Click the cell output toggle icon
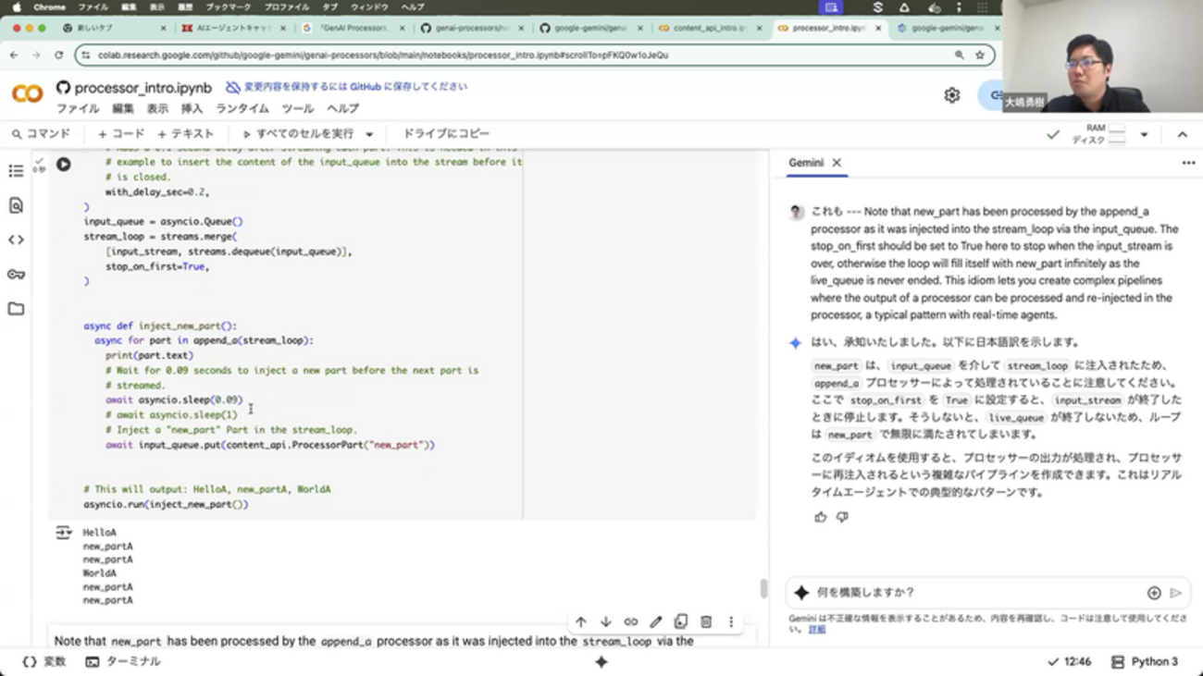1203x676 pixels. click(x=63, y=533)
